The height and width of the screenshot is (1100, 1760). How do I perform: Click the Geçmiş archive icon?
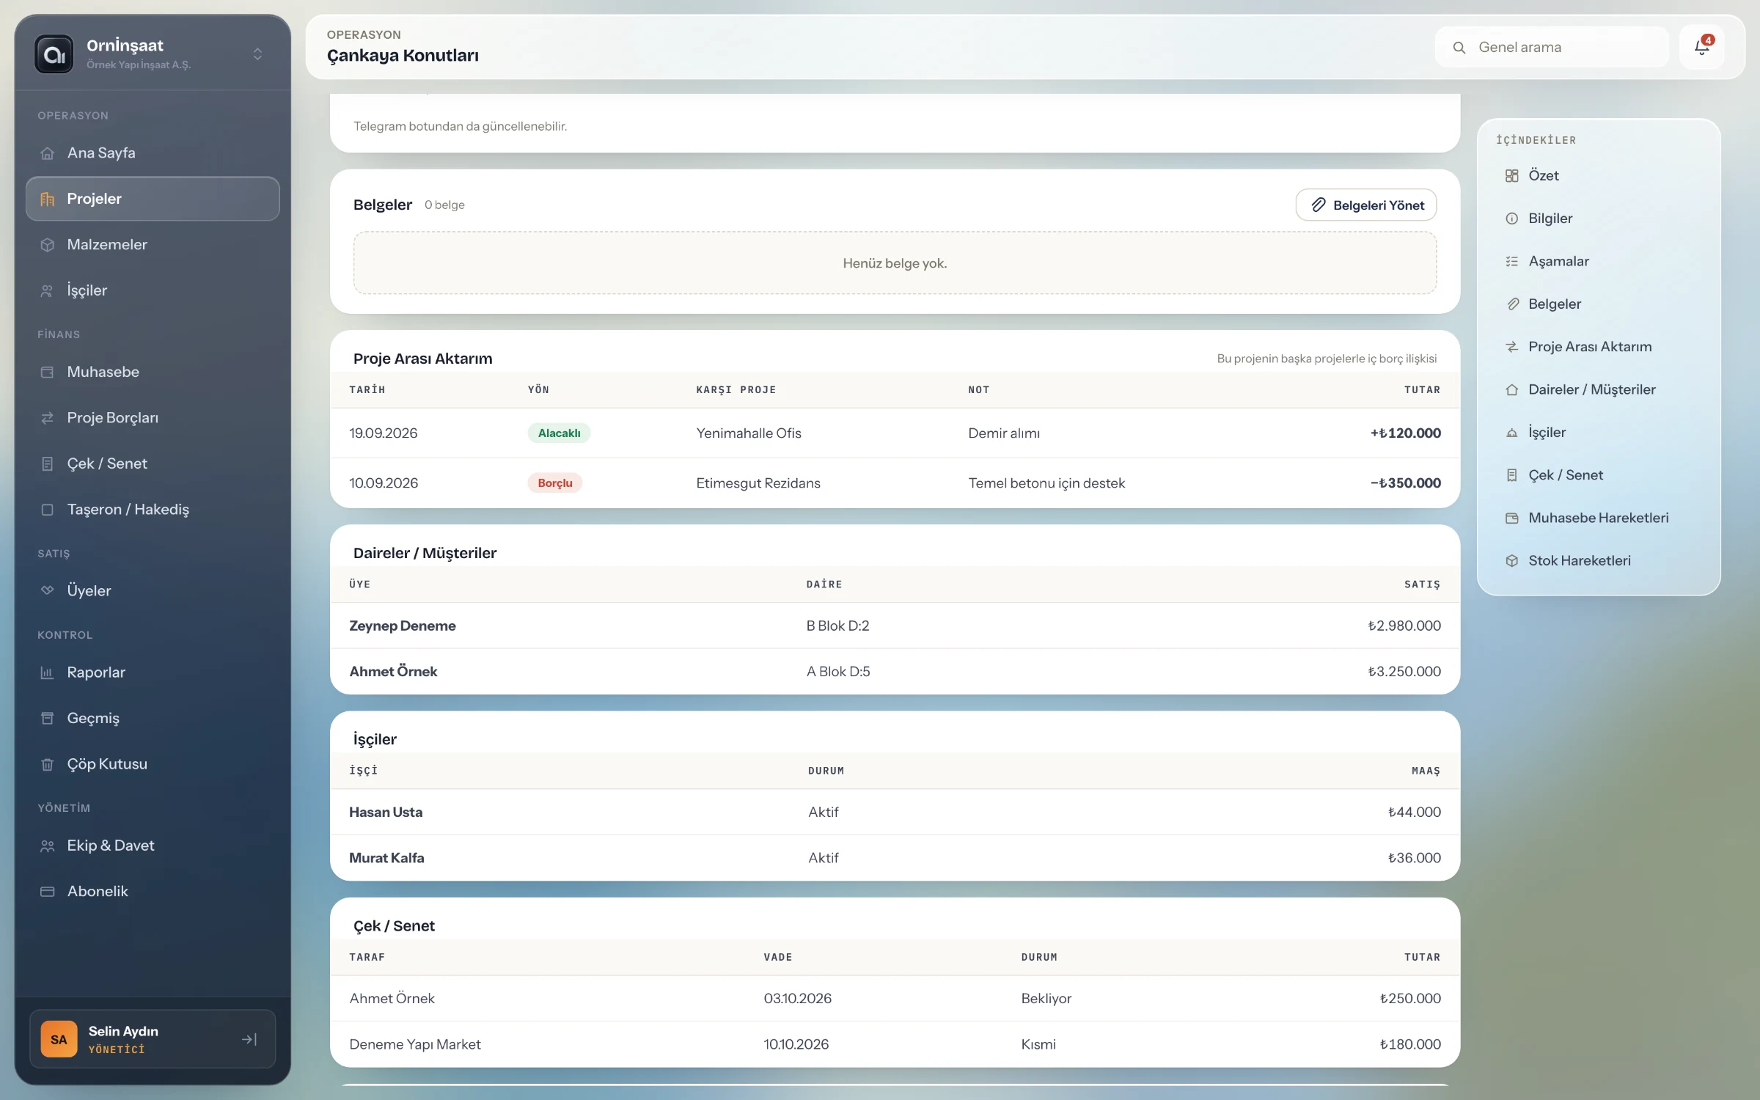tap(48, 719)
